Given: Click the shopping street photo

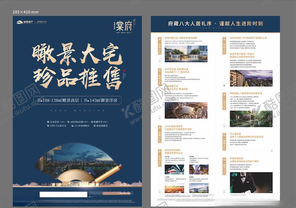Looking at the screenshot, I should point(199,169).
